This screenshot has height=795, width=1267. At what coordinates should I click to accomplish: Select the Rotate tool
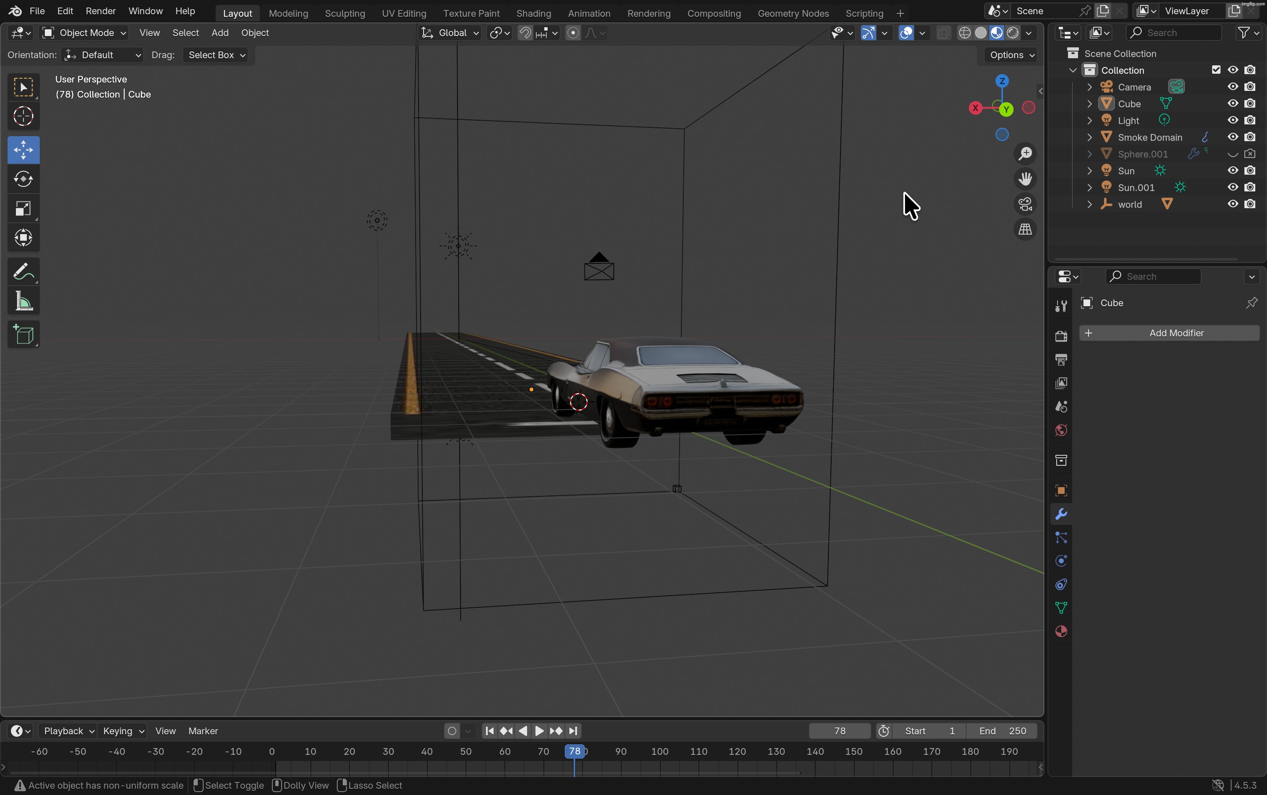click(23, 179)
